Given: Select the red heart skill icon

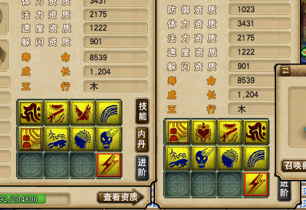Looking at the screenshot, I should coord(204,132).
